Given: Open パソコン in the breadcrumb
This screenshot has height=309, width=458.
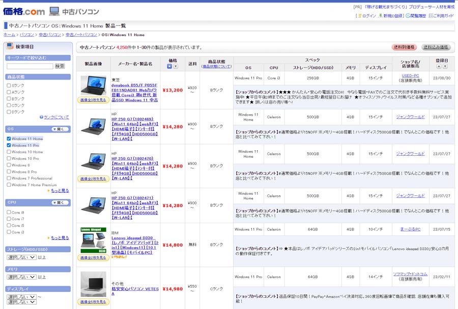Looking at the screenshot, I should coord(27,35).
